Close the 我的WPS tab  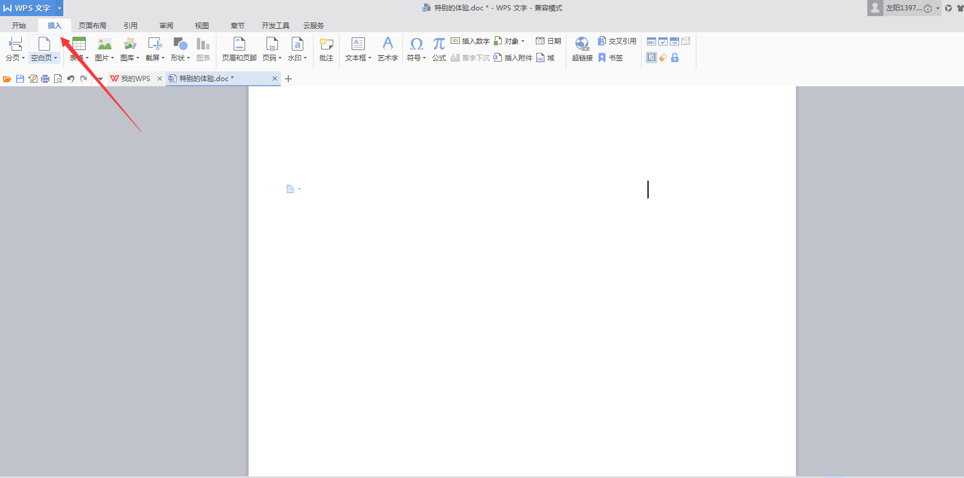point(159,79)
